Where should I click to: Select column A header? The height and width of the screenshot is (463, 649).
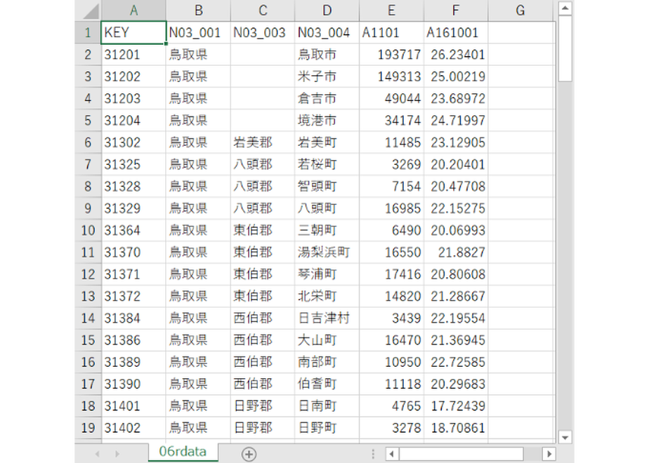133,11
